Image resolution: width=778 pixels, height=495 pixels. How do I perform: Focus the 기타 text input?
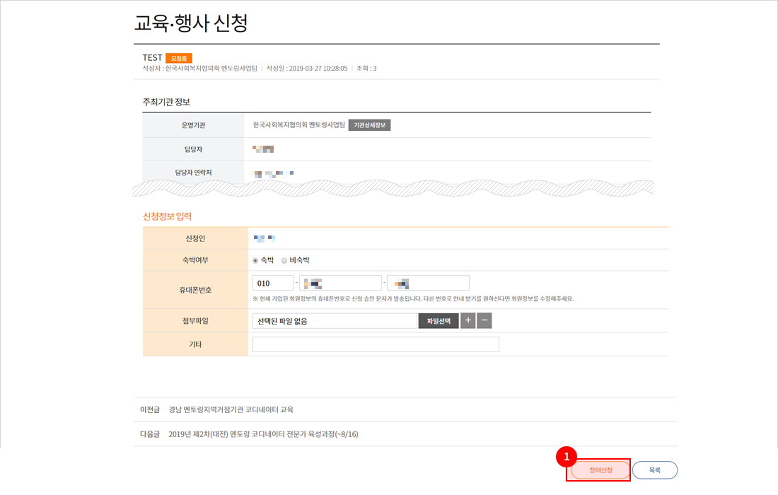click(x=376, y=344)
